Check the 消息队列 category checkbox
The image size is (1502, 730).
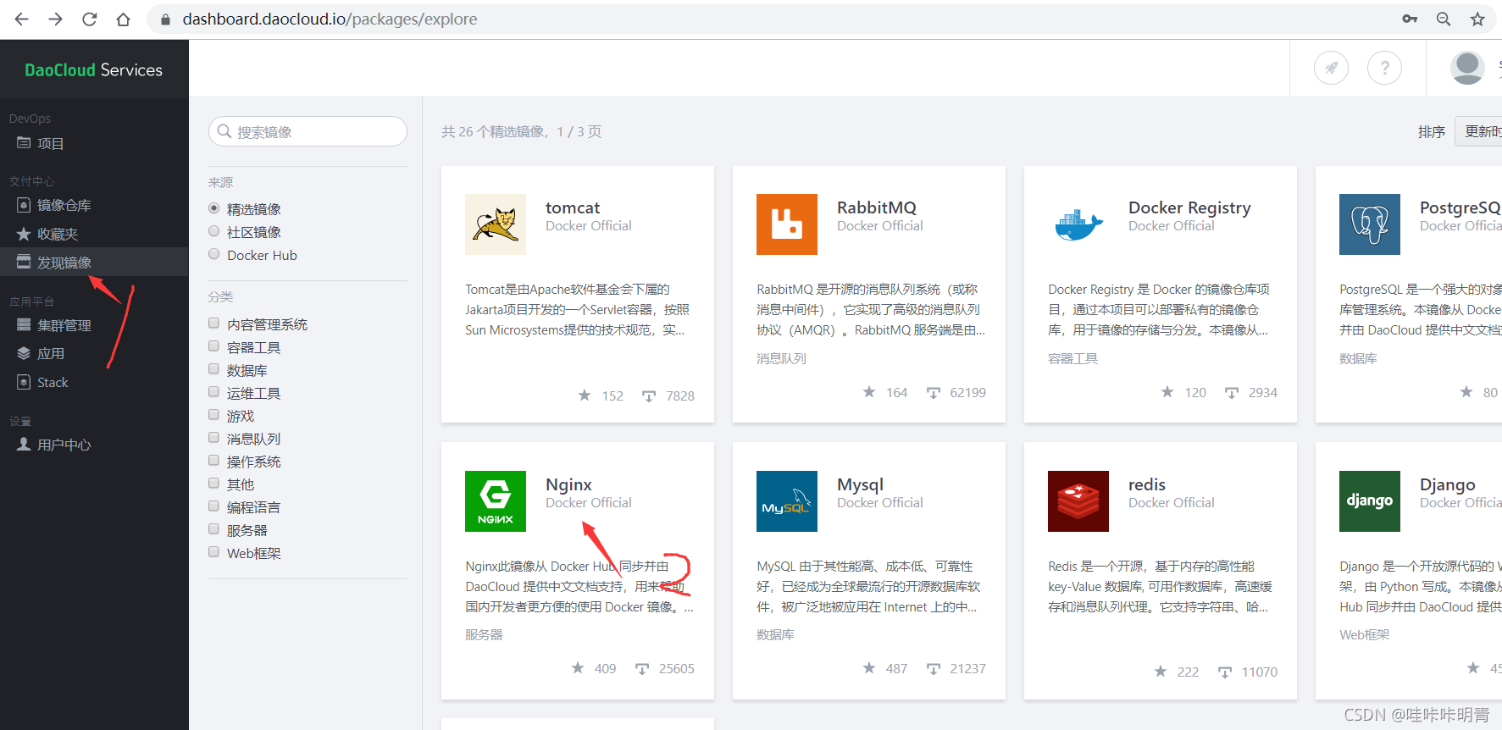coord(214,438)
